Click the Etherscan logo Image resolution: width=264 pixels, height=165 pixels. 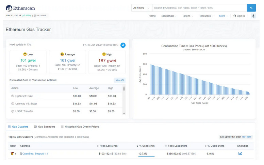coord(20,8)
